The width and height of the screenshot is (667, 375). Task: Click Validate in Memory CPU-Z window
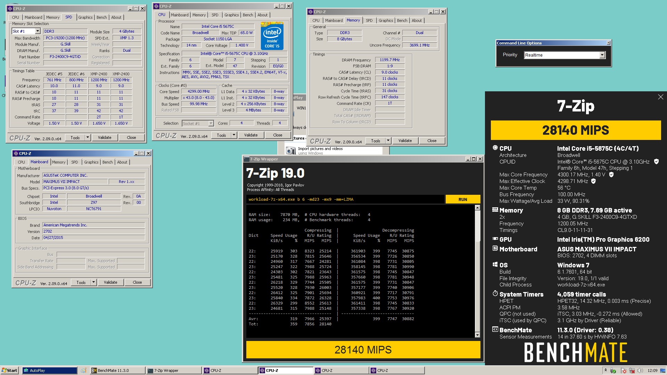point(405,141)
